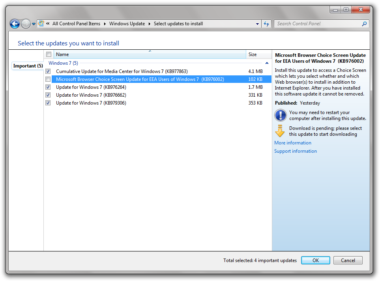Click the Cancel button
The height and width of the screenshot is (281, 380).
pyautogui.click(x=348, y=260)
